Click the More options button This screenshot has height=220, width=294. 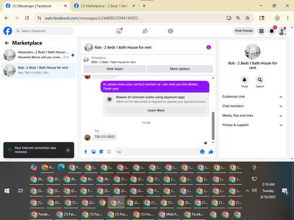coord(180,69)
